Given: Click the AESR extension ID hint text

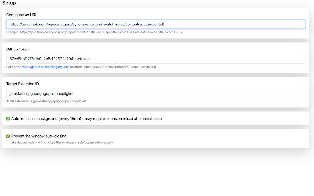Looking at the screenshot, I should click(x=46, y=101).
